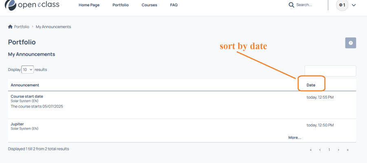Open the FAQ menu item
This screenshot has height=163, width=367.
tap(174, 5)
